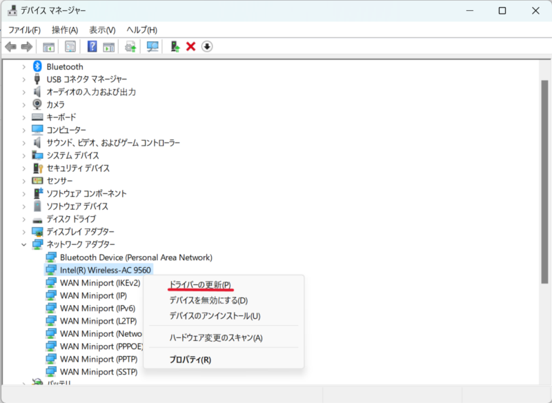Click the speaker icon beside オーディオの入力および出力
The height and width of the screenshot is (403, 552).
click(x=37, y=92)
